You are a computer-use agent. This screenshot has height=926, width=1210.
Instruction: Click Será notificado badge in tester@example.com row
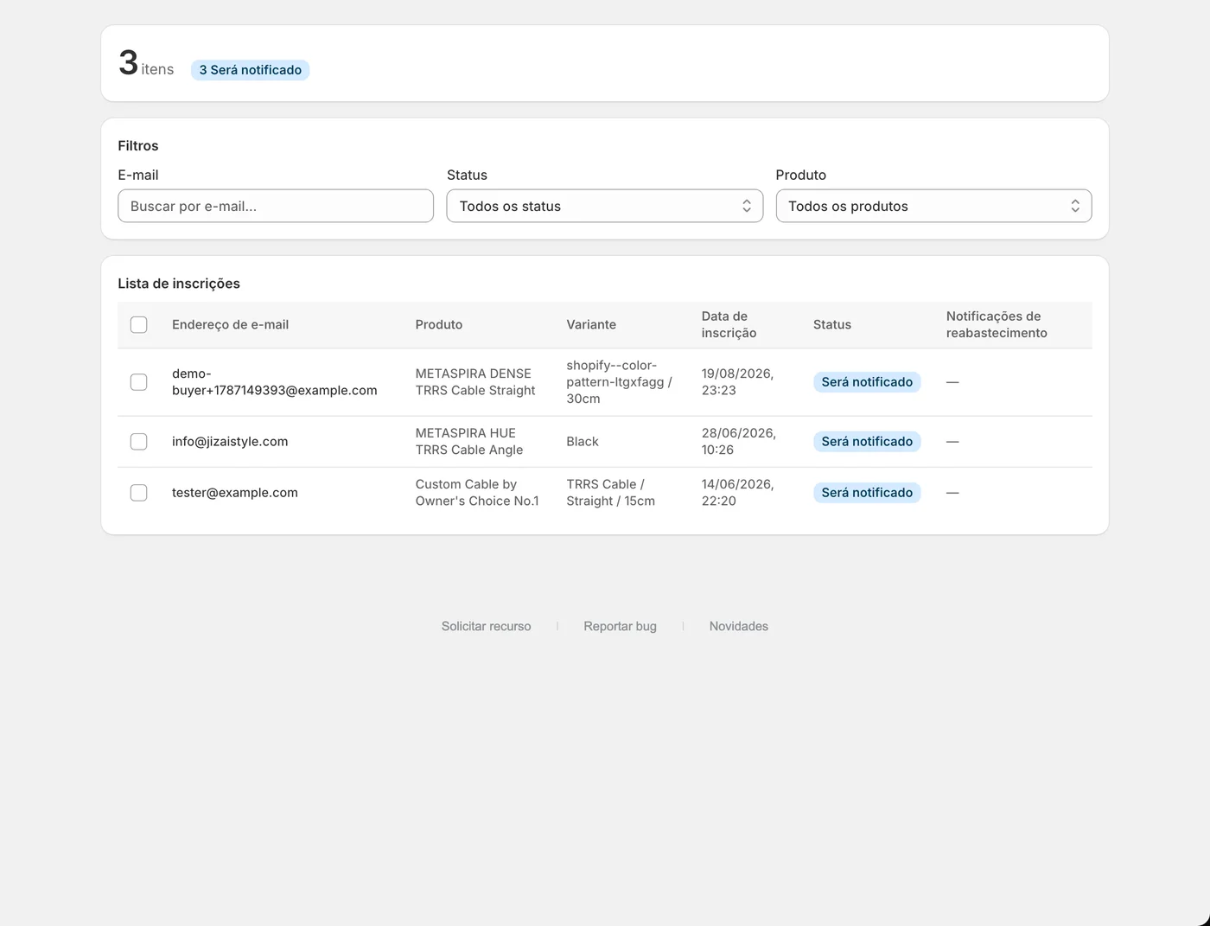867,493
